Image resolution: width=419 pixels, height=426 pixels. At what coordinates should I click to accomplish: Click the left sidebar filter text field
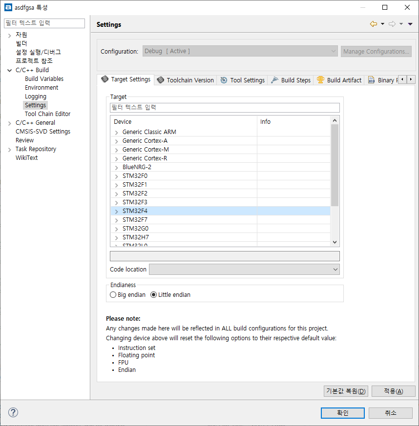pyautogui.click(x=44, y=23)
